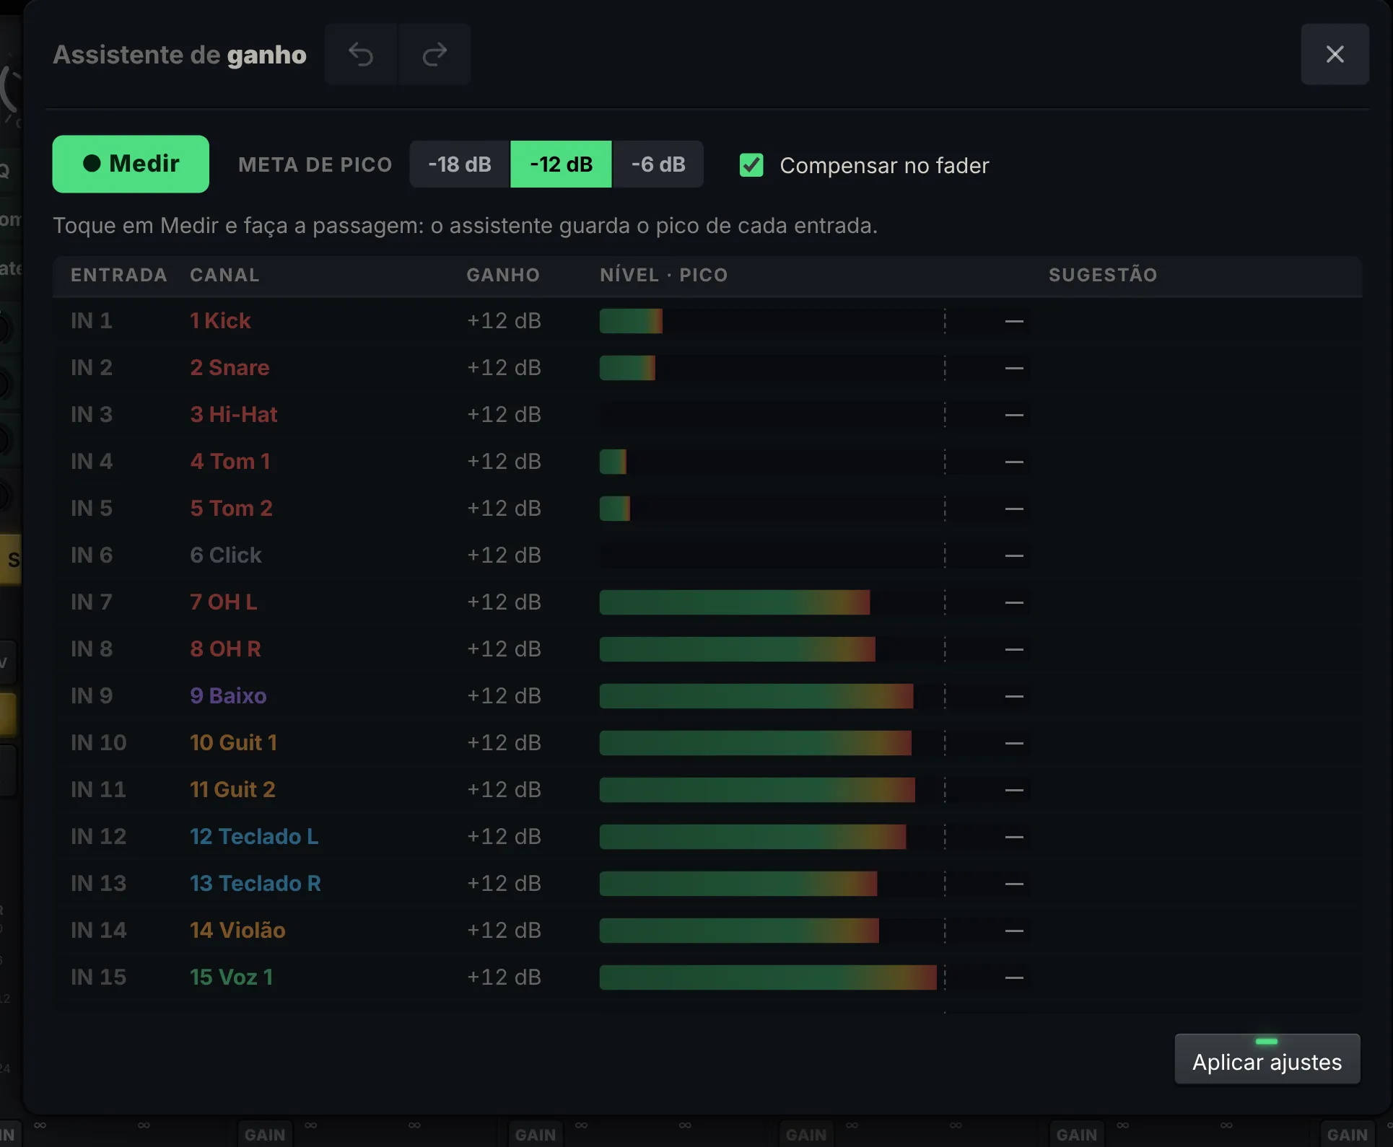The image size is (1393, 1147).
Task: Select the -6 dB peak target
Action: pos(658,164)
